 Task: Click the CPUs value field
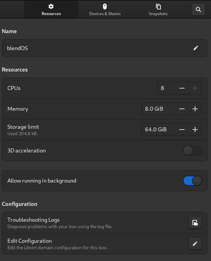coord(166,88)
